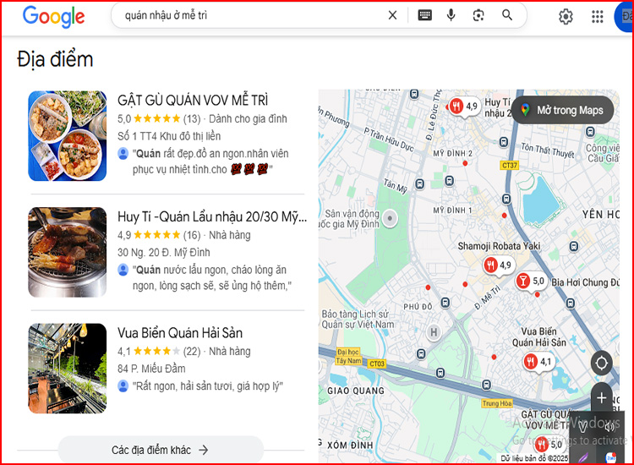Open the Google logo homepage link
634x465 pixels.
click(53, 16)
